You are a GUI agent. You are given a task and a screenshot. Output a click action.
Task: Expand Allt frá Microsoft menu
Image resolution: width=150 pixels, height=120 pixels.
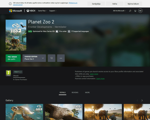coord(119,11)
